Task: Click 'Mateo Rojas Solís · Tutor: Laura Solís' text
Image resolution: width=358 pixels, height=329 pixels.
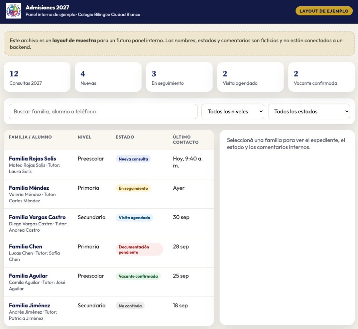Action: [35, 168]
